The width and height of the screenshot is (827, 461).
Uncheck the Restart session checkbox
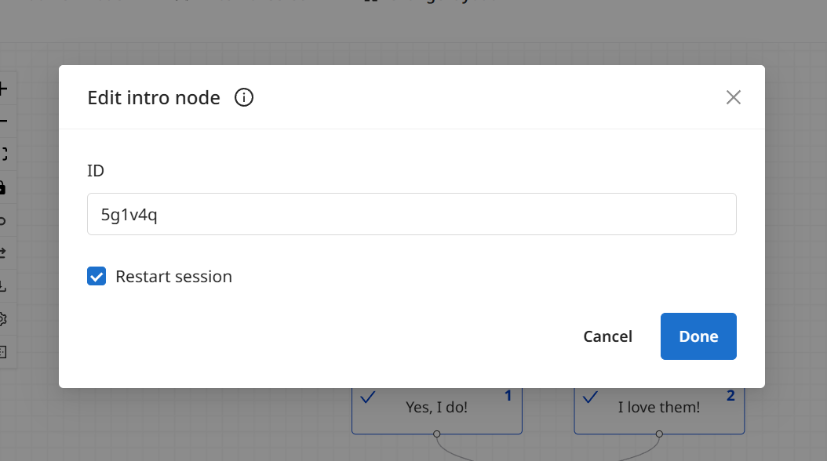click(x=97, y=276)
